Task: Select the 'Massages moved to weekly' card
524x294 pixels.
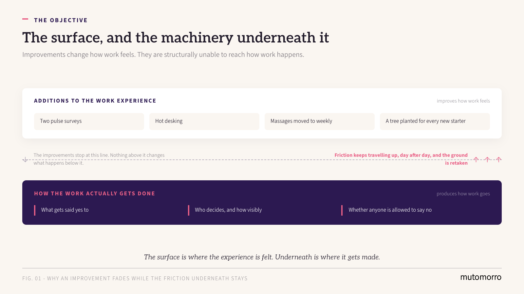Action: click(320, 122)
